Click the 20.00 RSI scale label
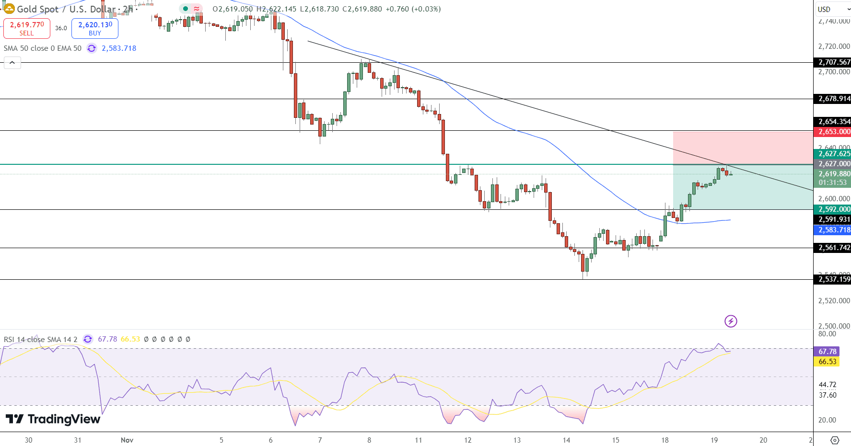Image resolution: width=851 pixels, height=446 pixels. (827, 420)
